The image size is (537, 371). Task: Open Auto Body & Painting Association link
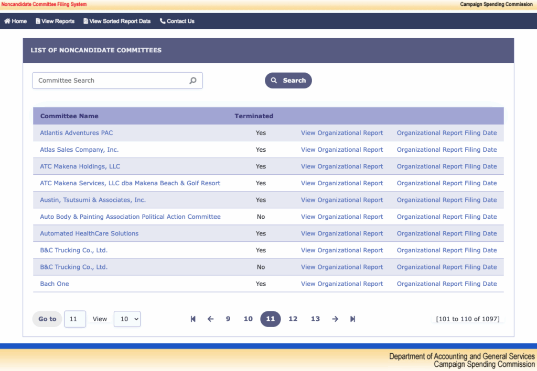click(130, 217)
